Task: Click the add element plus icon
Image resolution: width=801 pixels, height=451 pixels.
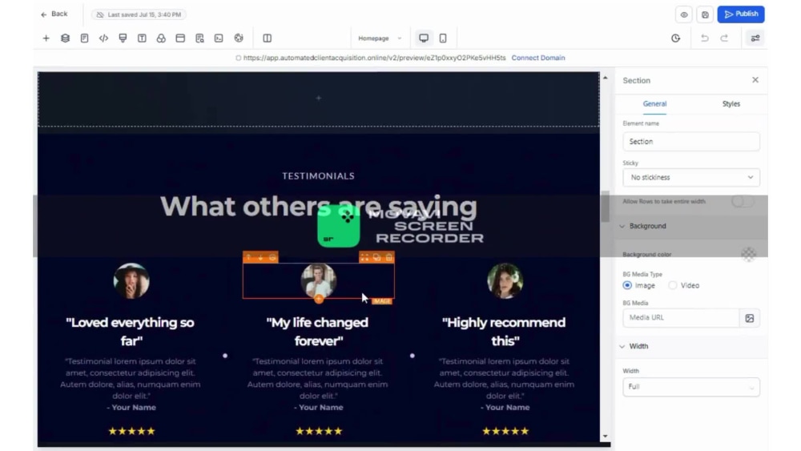Action: 46,38
